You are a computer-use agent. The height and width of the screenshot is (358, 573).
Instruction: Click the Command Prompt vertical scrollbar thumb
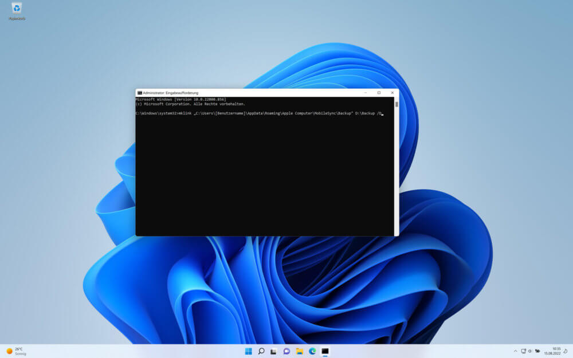click(397, 104)
